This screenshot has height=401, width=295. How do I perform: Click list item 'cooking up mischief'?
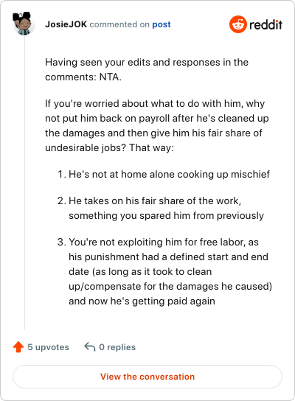pos(164,174)
